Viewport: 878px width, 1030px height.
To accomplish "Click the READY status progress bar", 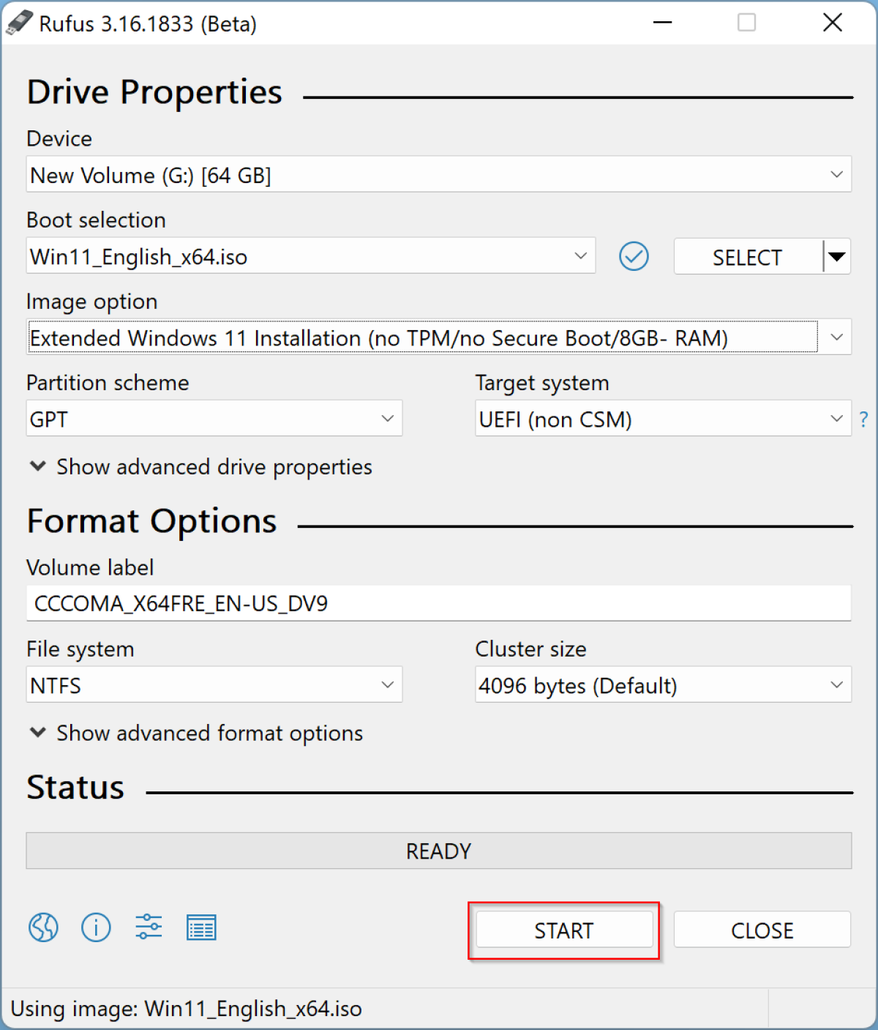I will click(x=439, y=851).
